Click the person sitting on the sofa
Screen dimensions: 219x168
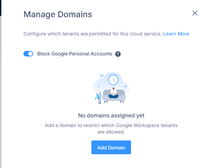coord(113,93)
